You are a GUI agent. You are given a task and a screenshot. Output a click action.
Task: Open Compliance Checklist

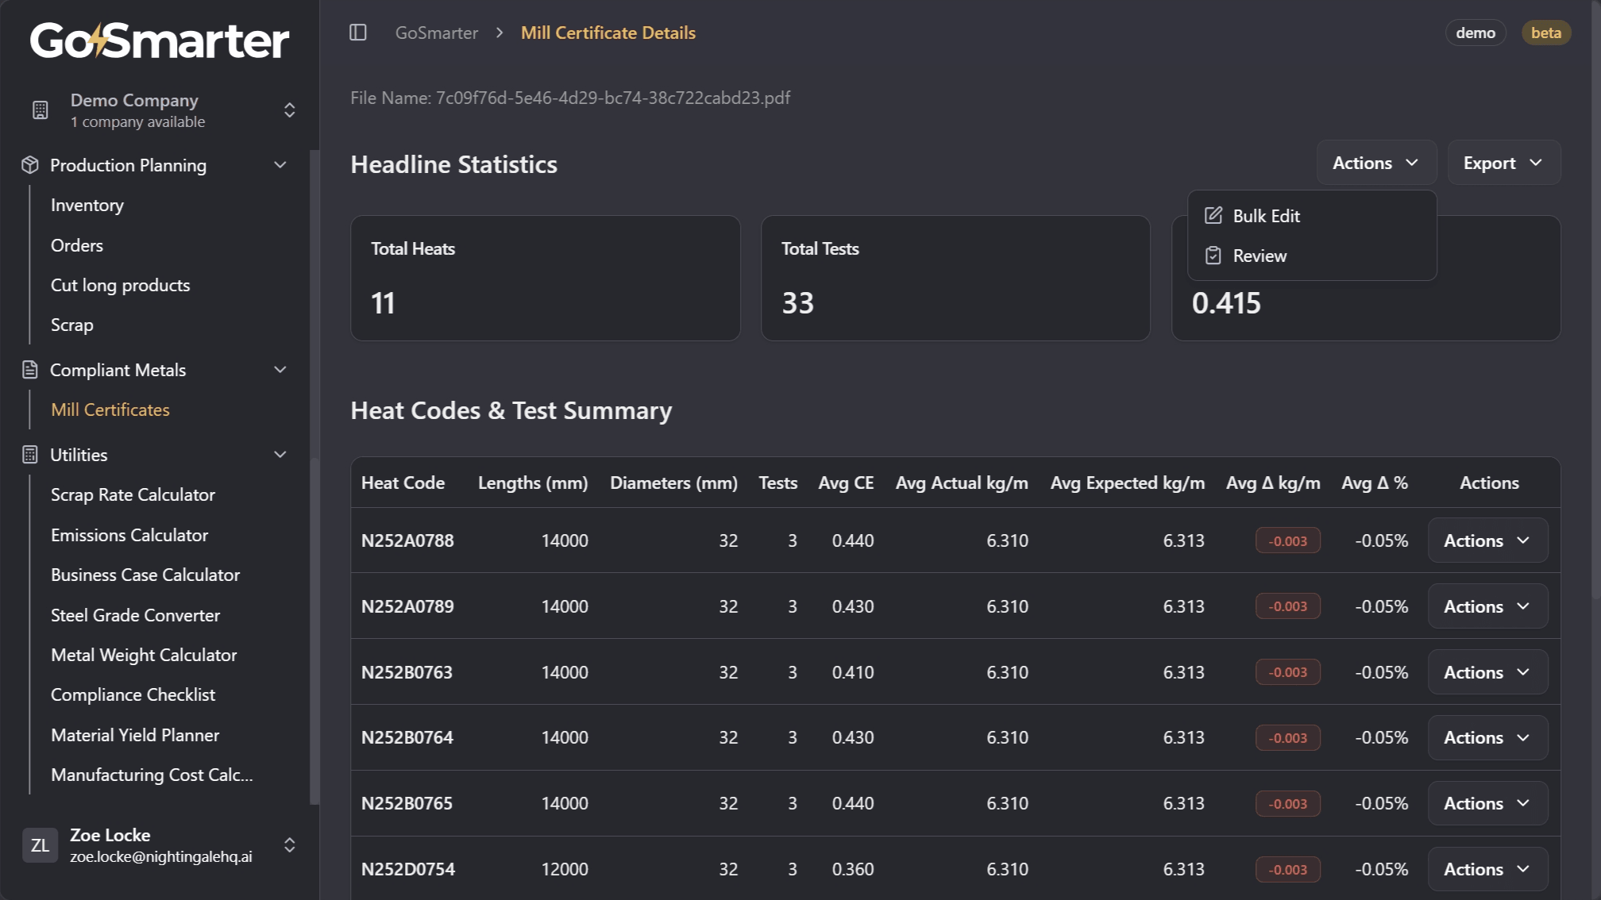[x=133, y=694]
